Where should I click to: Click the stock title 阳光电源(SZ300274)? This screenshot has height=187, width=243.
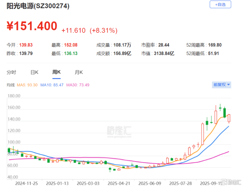tap(38, 6)
